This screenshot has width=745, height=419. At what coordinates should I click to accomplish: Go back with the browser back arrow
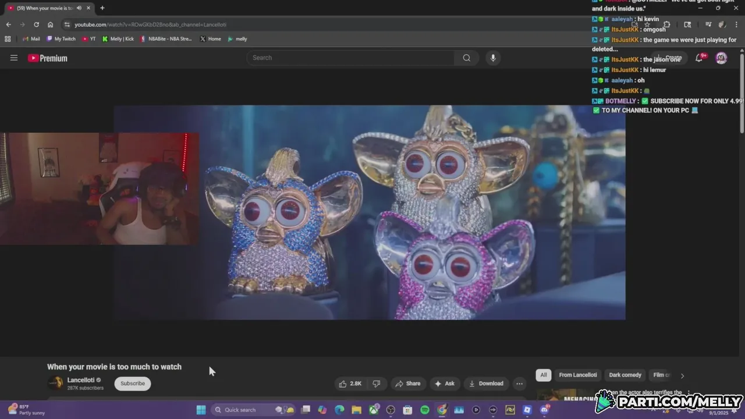8,24
